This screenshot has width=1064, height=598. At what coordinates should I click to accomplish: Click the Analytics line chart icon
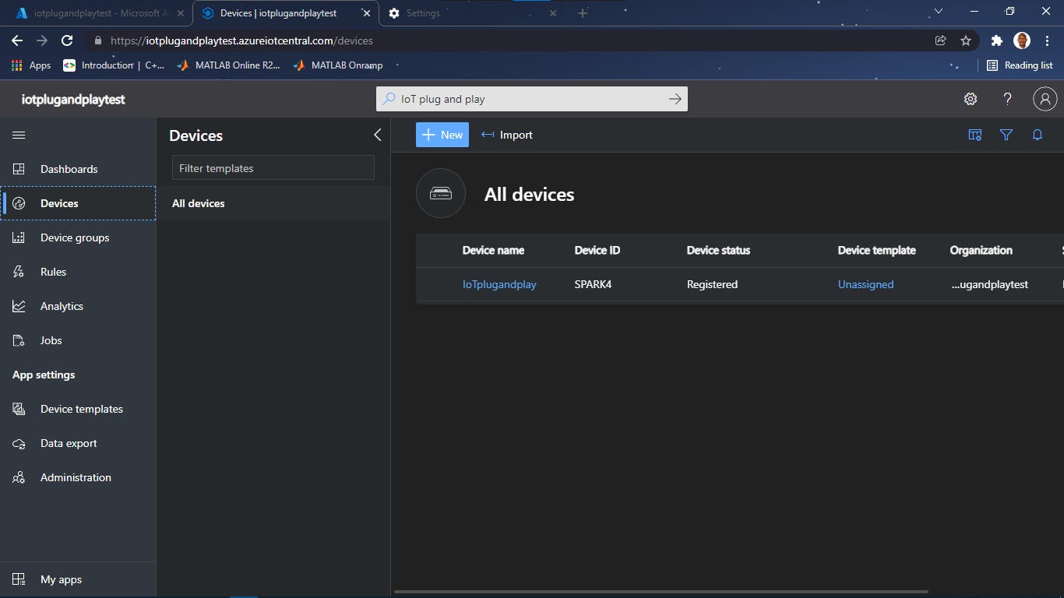pyautogui.click(x=19, y=306)
